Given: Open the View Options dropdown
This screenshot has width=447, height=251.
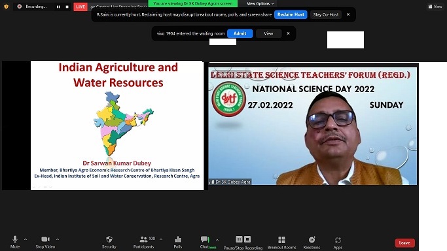Looking at the screenshot, I should pyautogui.click(x=260, y=4).
